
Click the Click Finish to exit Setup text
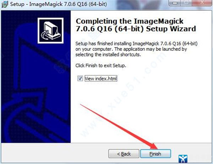pyautogui.click(x=101, y=65)
